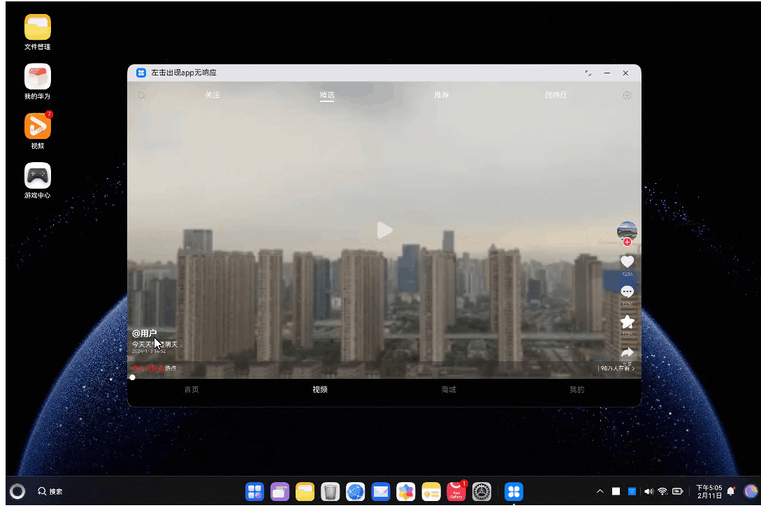Click the @用户 username link
Viewport: 761px width, 508px height.
click(x=145, y=333)
